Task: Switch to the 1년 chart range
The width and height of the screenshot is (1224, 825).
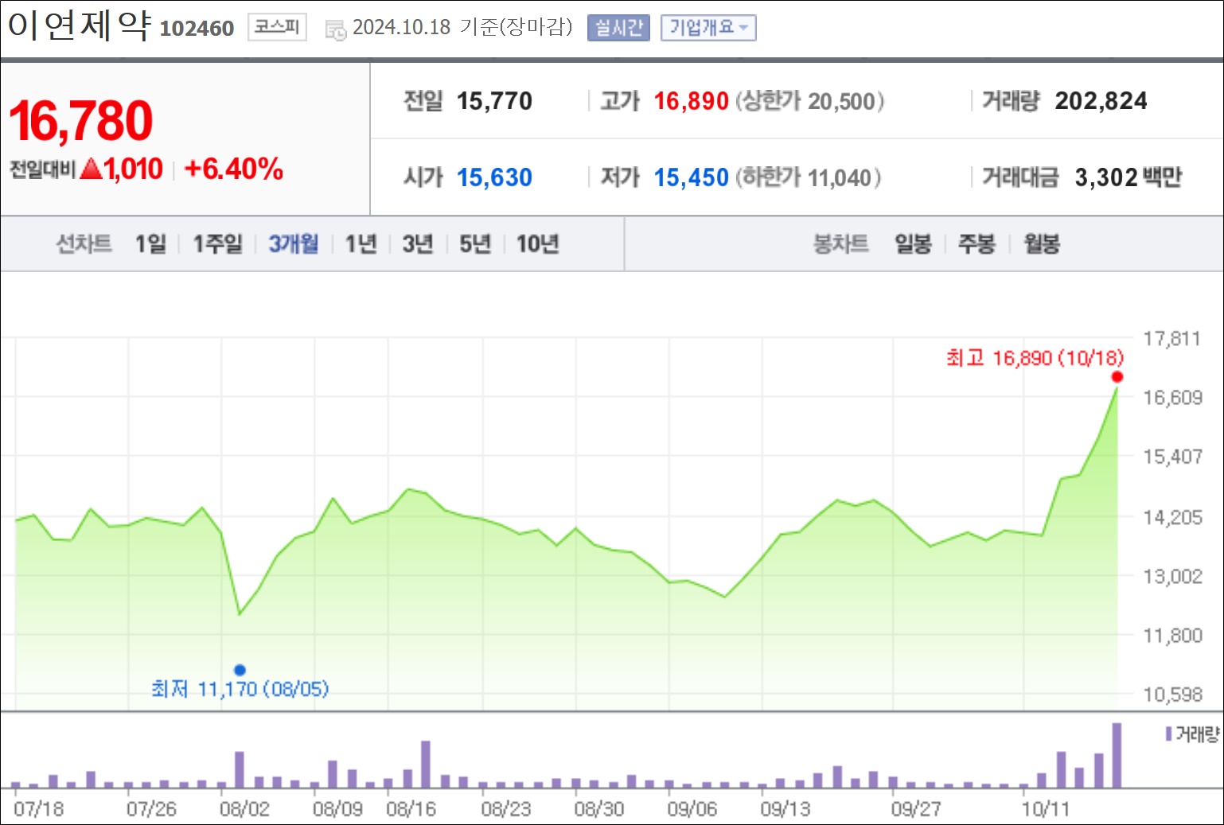Action: coord(361,243)
